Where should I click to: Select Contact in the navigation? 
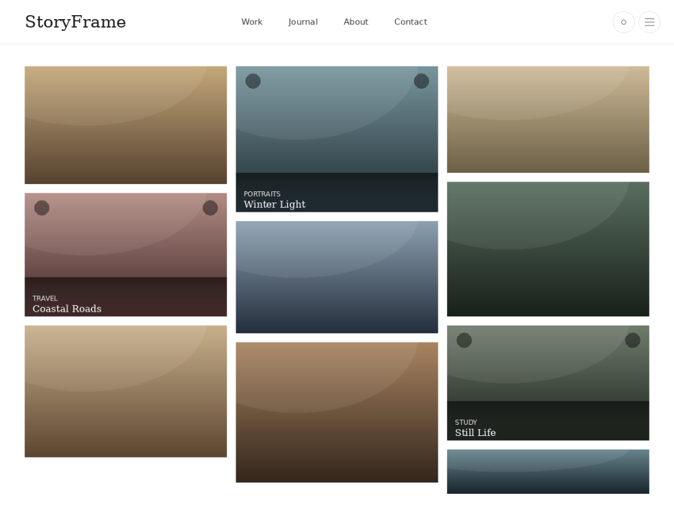pyautogui.click(x=411, y=22)
